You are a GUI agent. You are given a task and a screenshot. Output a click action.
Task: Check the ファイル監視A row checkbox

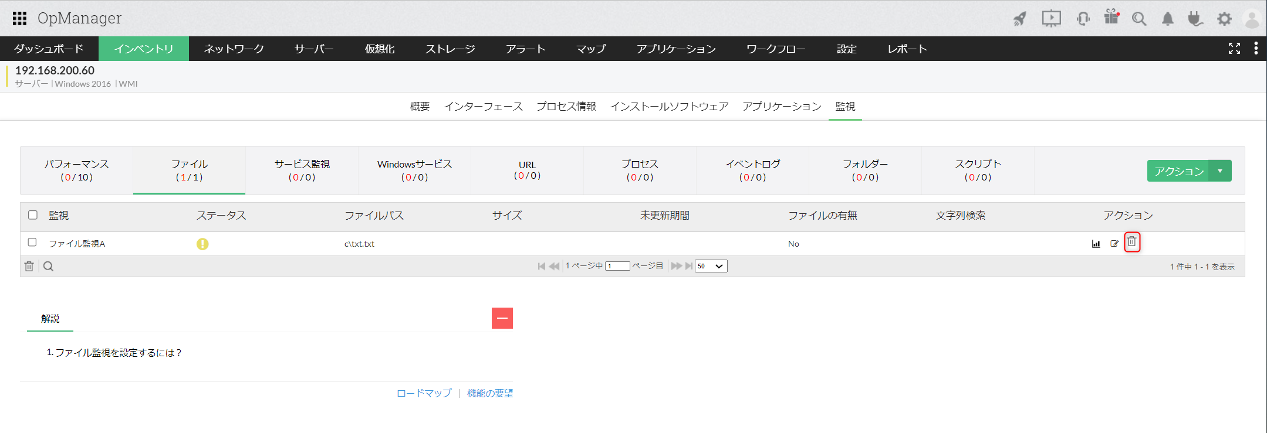32,242
